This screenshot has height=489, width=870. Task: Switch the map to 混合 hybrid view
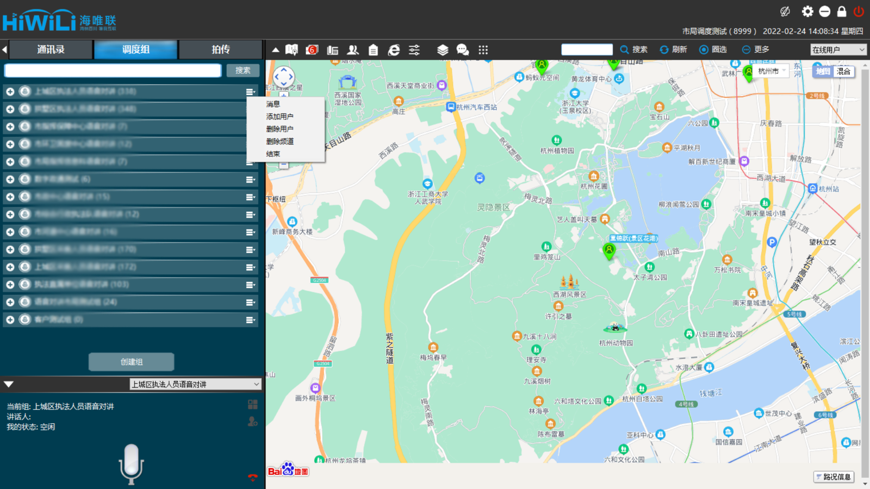(x=843, y=71)
